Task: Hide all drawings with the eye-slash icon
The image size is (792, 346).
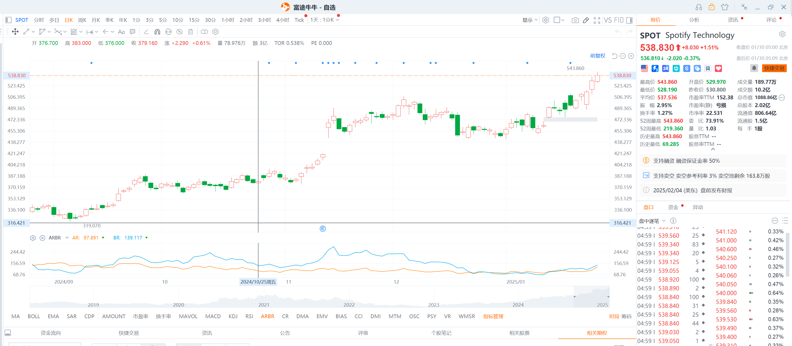Action: tap(180, 32)
